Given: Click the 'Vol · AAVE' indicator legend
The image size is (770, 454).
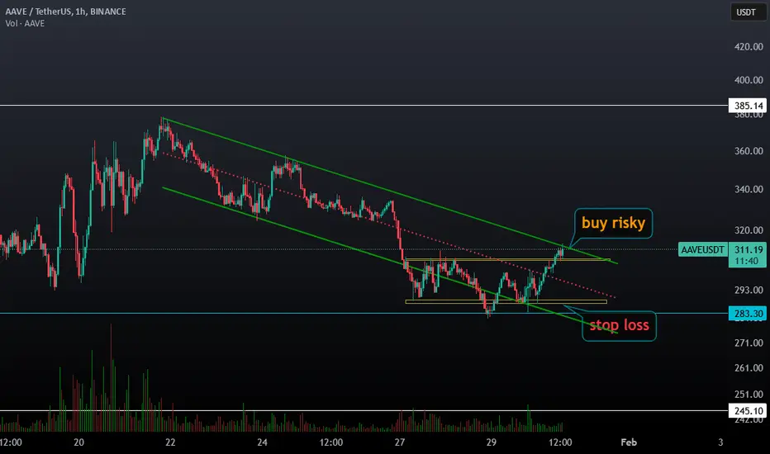Looking at the screenshot, I should click(25, 24).
